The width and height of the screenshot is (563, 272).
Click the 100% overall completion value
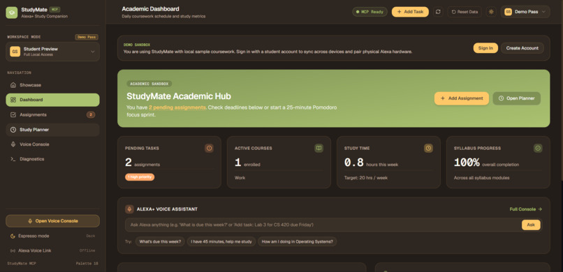467,163
